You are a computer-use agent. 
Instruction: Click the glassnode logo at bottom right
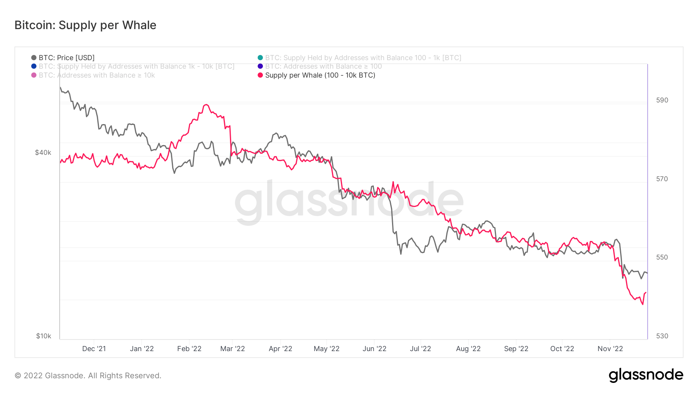(x=646, y=375)
